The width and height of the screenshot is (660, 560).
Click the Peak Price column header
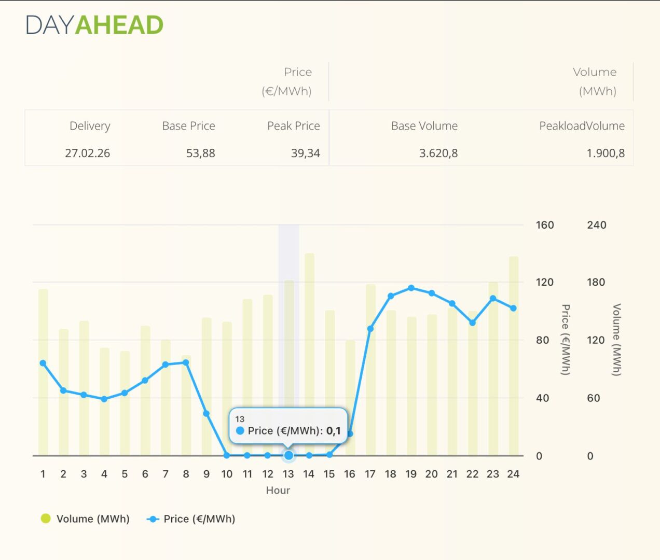(x=293, y=126)
